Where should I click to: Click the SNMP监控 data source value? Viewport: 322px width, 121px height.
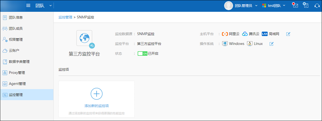tap(146, 34)
